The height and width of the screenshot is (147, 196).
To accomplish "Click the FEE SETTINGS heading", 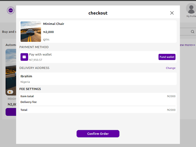I will 30,89.
